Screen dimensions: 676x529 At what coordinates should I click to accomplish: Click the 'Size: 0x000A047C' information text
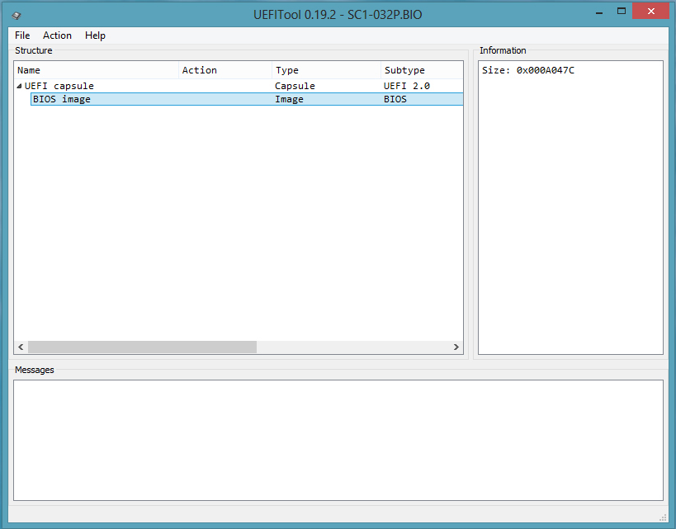click(528, 70)
